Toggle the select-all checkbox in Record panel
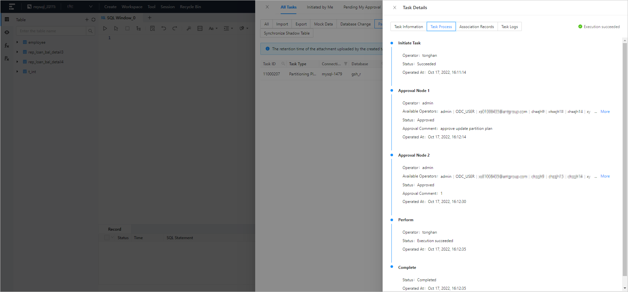 coord(107,238)
